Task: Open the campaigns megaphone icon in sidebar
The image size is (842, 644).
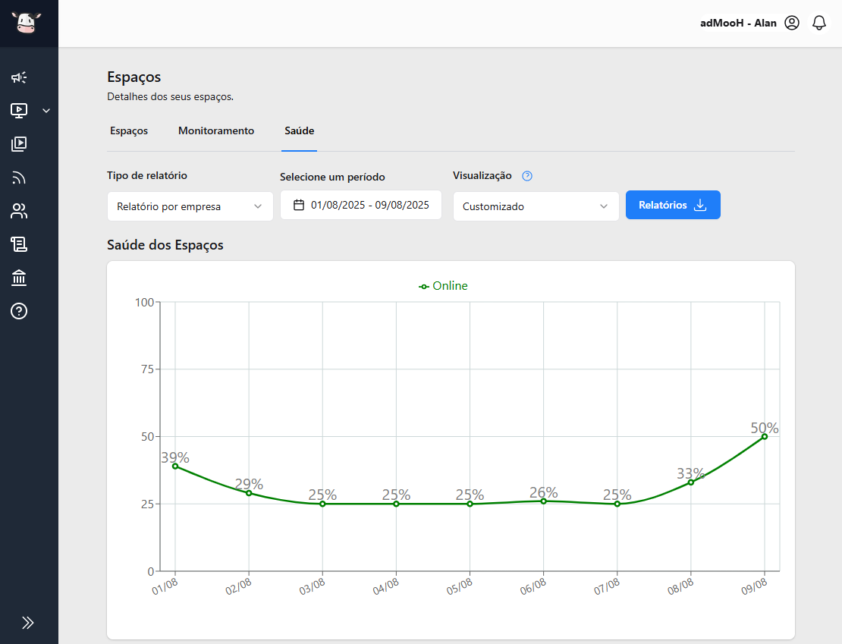Action: pos(19,77)
